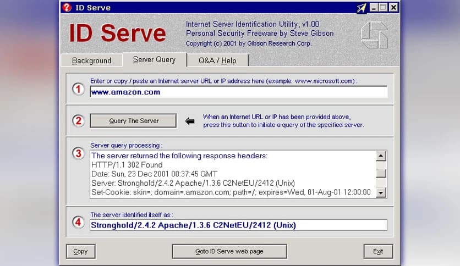The height and width of the screenshot is (266, 460).
Task: Click the 'Server: Stronghold/2.4.2' header line
Action: click(193, 183)
